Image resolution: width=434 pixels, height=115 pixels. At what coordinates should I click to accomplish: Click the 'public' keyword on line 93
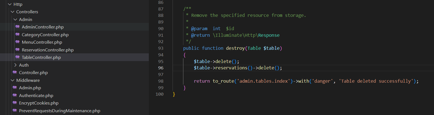(x=191, y=48)
